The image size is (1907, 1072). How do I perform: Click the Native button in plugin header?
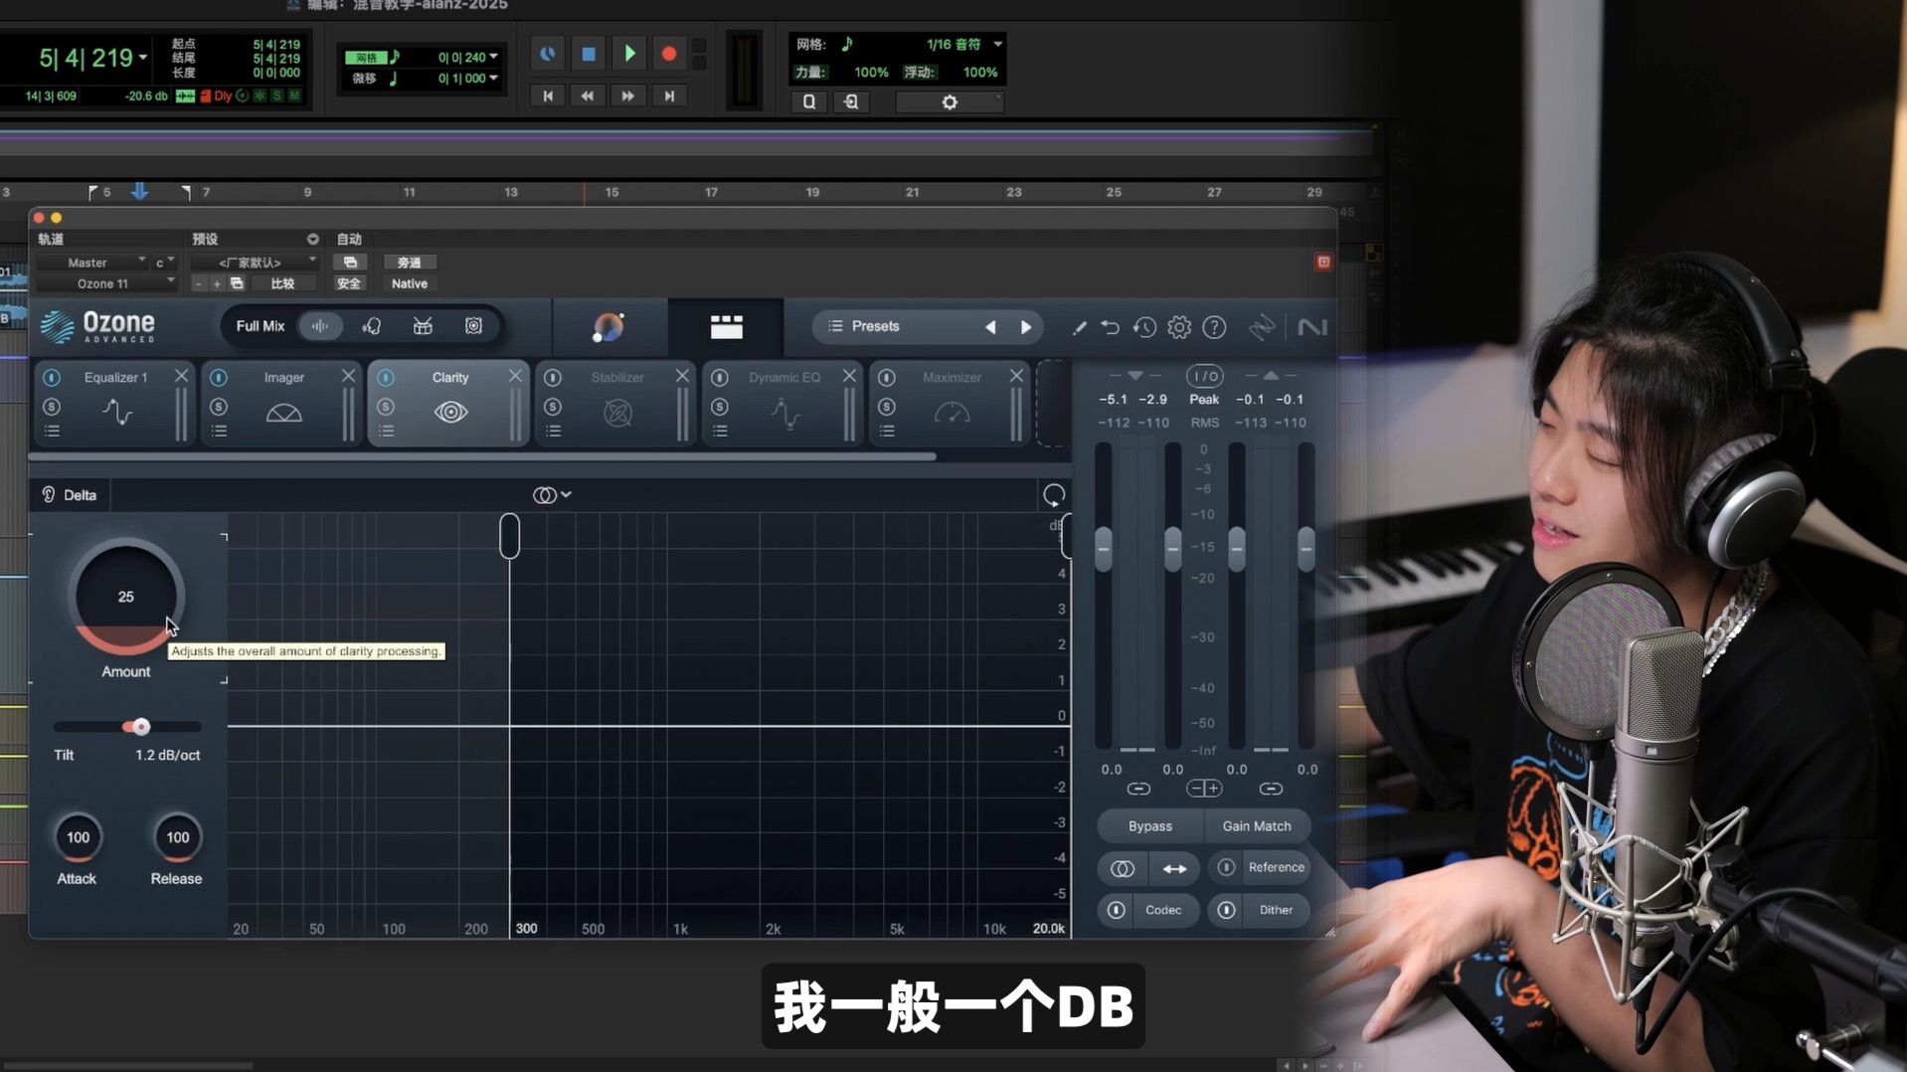coord(410,283)
